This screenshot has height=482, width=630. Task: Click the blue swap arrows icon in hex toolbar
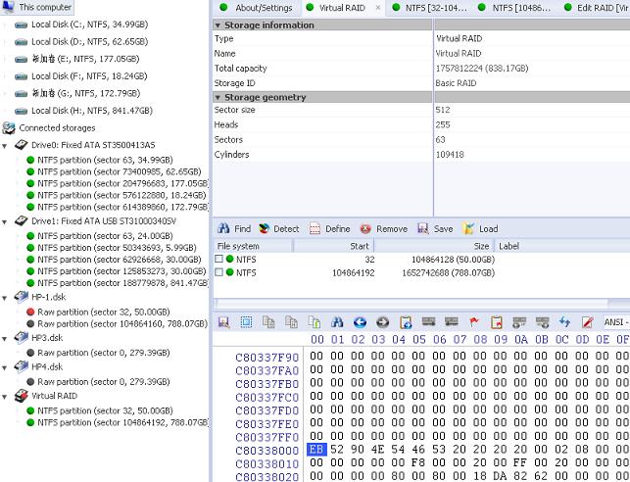565,321
